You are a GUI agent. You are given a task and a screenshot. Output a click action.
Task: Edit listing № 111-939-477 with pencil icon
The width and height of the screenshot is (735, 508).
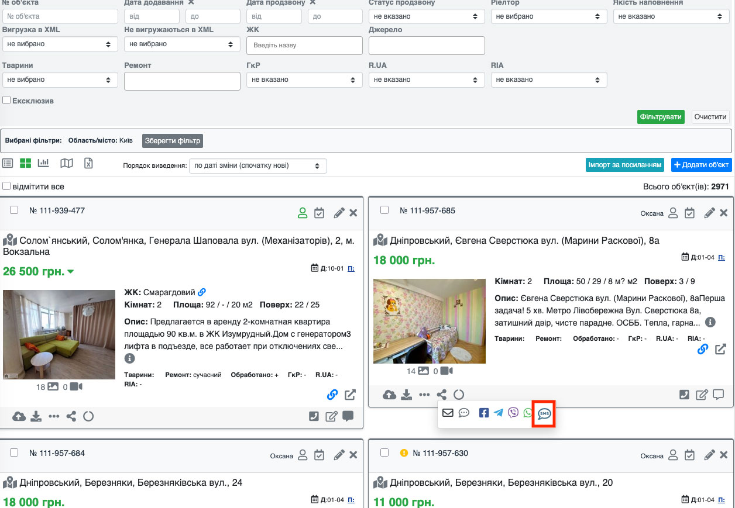tap(339, 213)
